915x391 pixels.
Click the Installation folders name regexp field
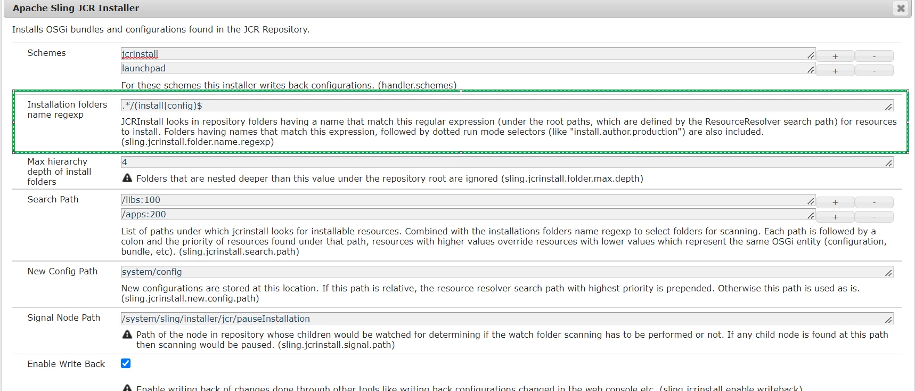pos(507,105)
